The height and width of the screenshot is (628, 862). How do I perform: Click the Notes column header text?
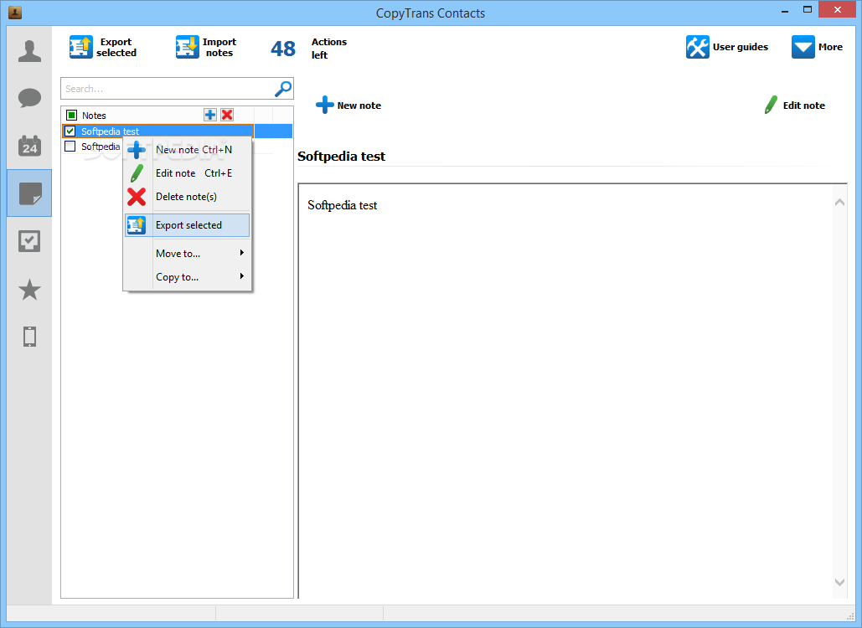click(94, 116)
